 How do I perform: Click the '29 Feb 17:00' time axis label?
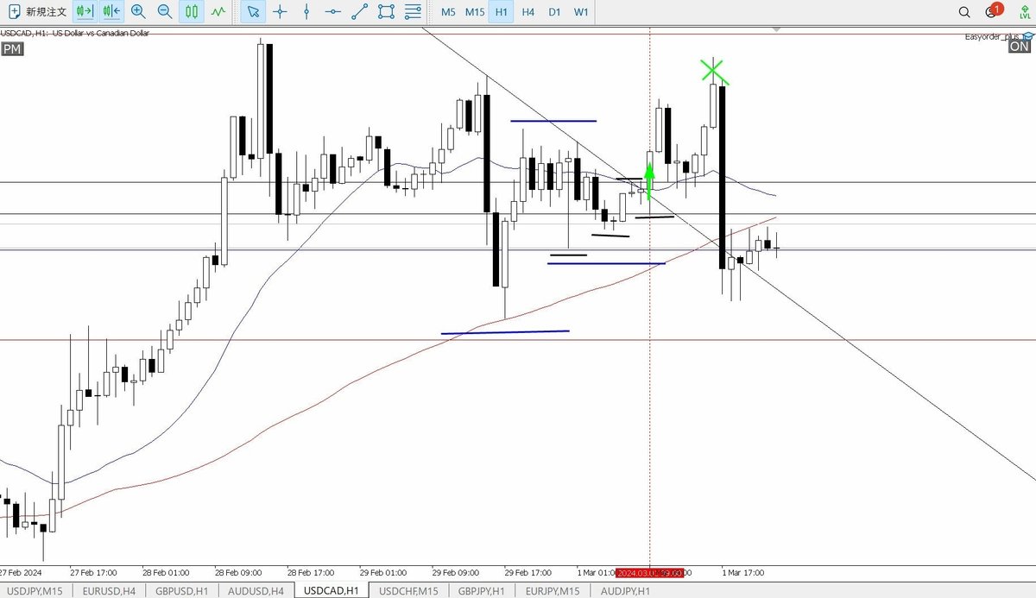point(528,572)
